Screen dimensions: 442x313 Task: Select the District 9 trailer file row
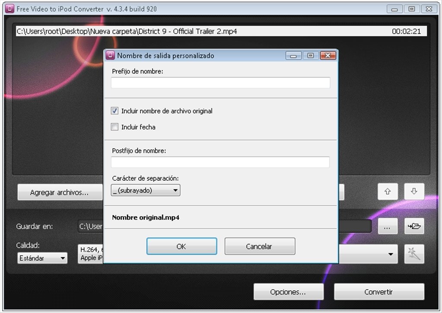pos(221,31)
